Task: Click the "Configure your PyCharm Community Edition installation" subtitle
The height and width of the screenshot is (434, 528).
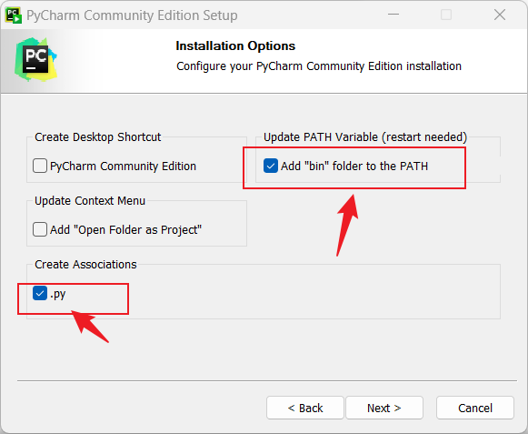Action: click(319, 66)
